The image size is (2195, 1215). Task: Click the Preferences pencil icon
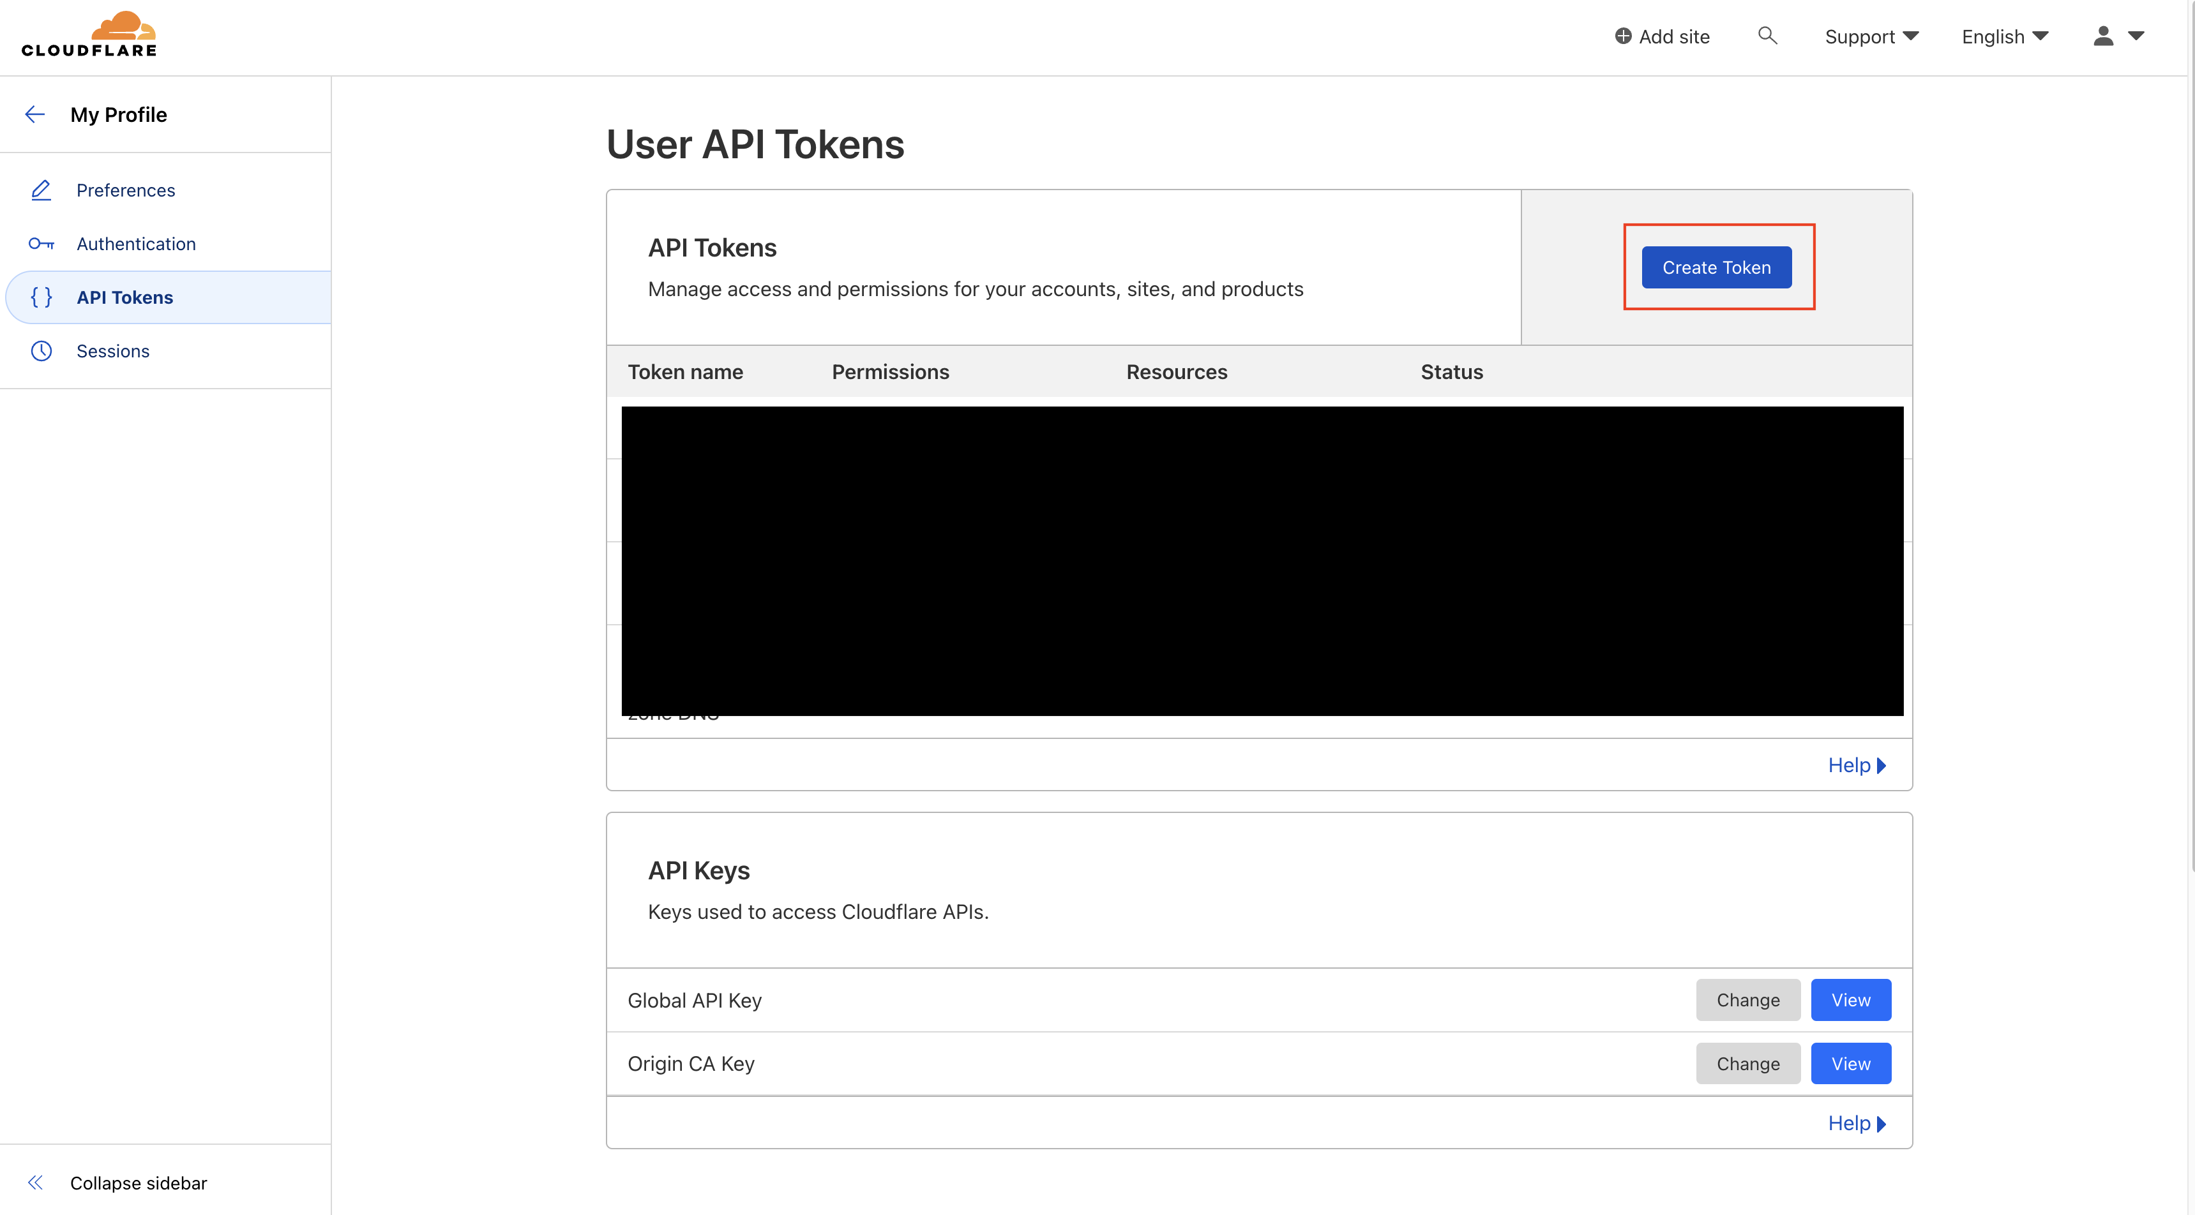[41, 190]
